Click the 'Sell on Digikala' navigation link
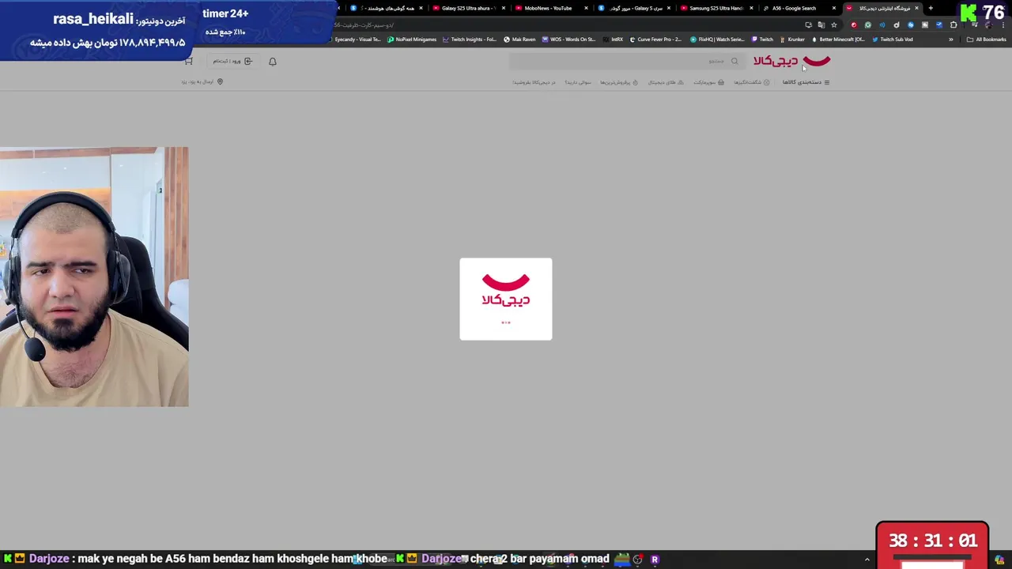This screenshot has height=569, width=1012. 534,82
